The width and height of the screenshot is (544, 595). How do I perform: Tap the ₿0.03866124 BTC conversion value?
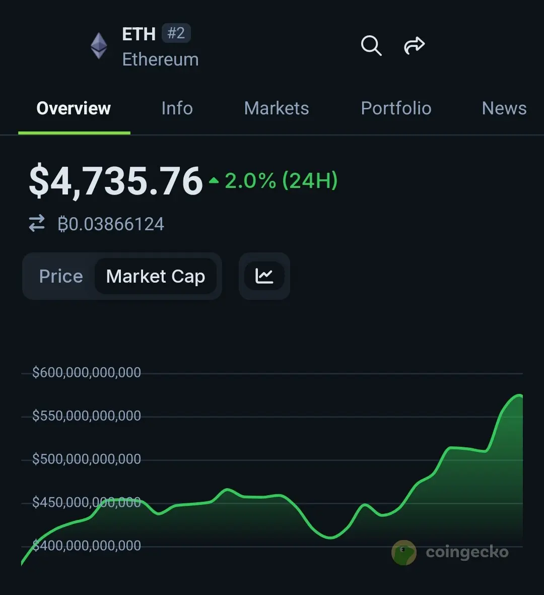tap(111, 224)
